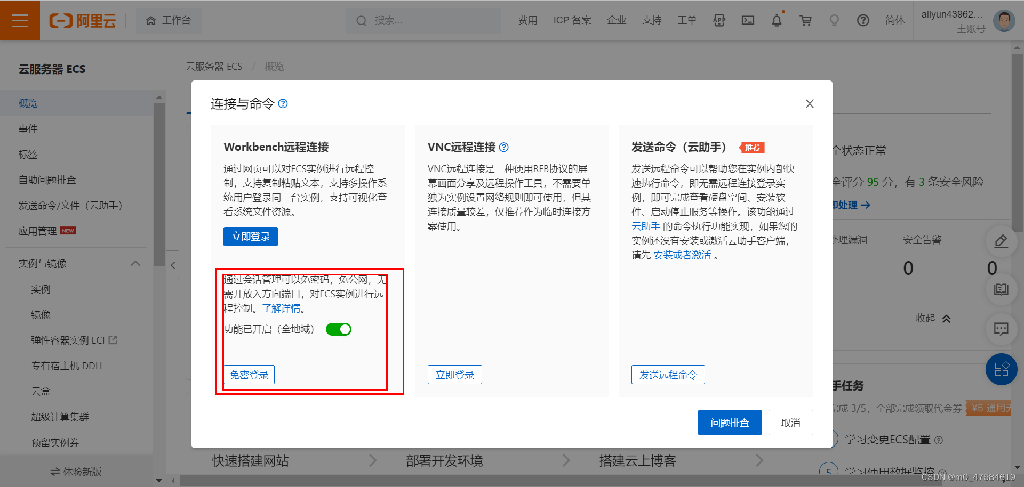1024x487 pixels.
Task: Select 概览 in the sidebar
Action: click(77, 103)
